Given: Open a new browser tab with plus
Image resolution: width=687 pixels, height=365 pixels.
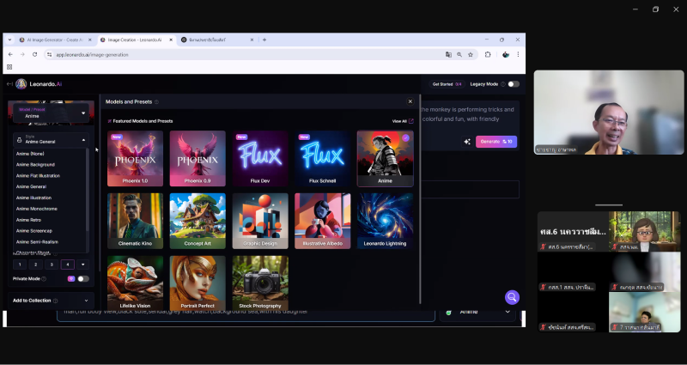Looking at the screenshot, I should (264, 40).
